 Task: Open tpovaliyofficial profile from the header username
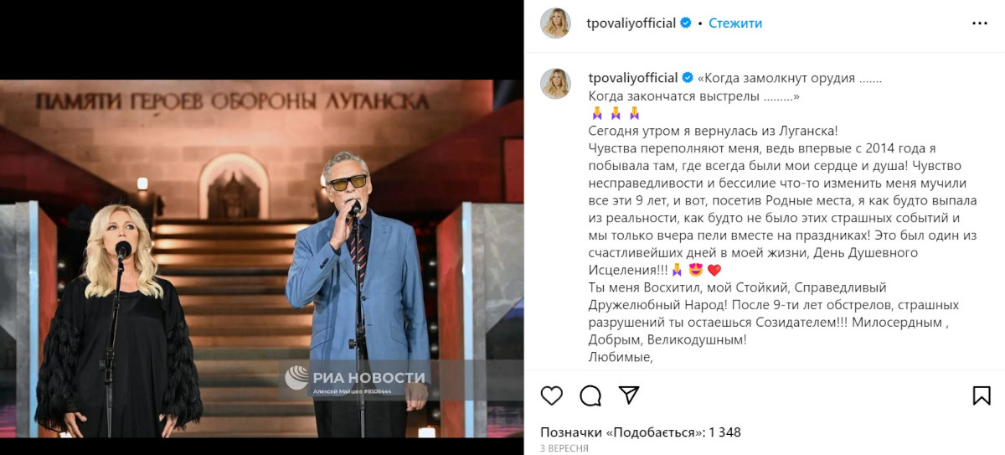[632, 23]
